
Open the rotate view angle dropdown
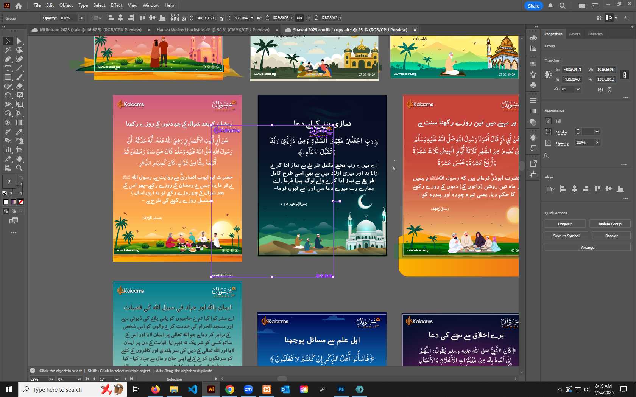click(79, 379)
